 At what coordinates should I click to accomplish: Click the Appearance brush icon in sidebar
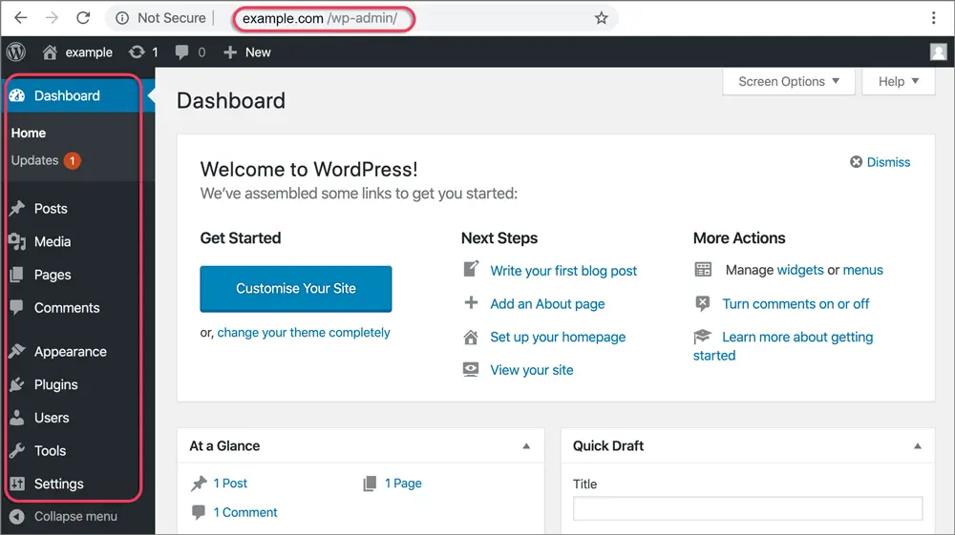[17, 351]
